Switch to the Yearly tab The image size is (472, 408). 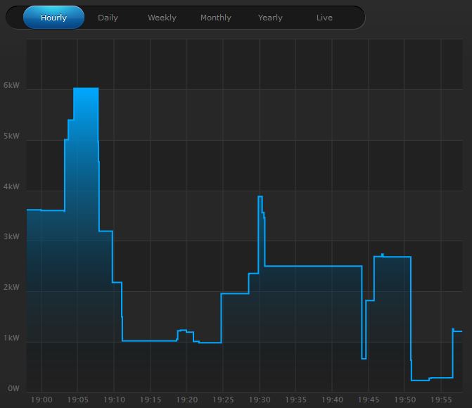[270, 18]
